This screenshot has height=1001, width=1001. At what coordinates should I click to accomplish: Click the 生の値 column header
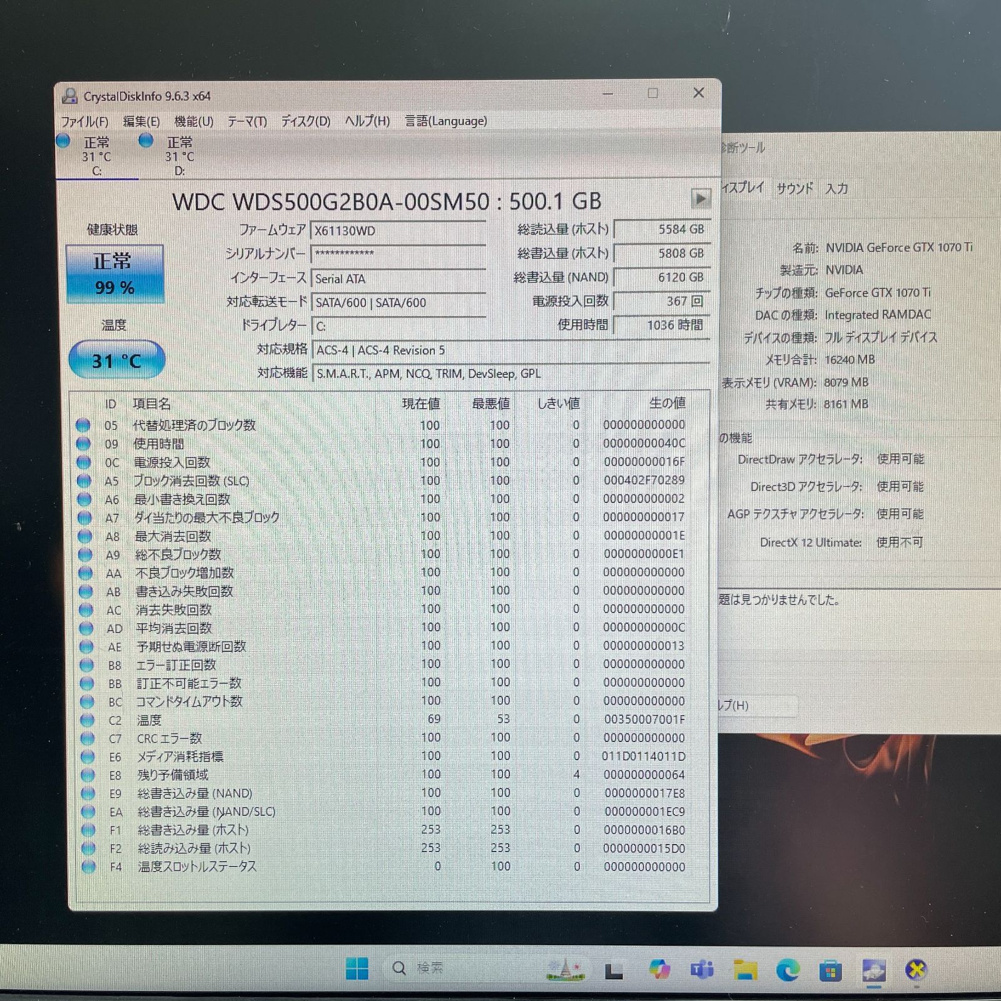[668, 404]
